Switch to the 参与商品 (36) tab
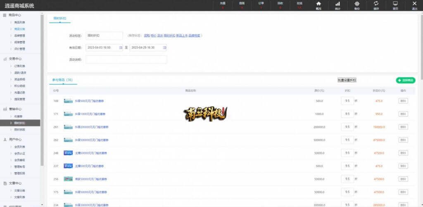Screen dimensions: 423x207 click(63, 80)
